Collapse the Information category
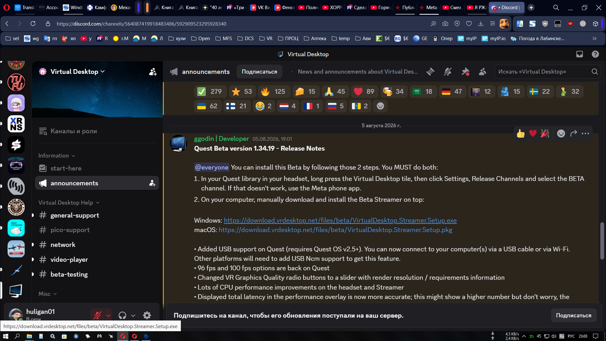The image size is (606, 341). [x=57, y=156]
